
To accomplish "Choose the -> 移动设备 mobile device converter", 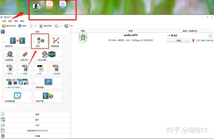I will tap(48, 56).
